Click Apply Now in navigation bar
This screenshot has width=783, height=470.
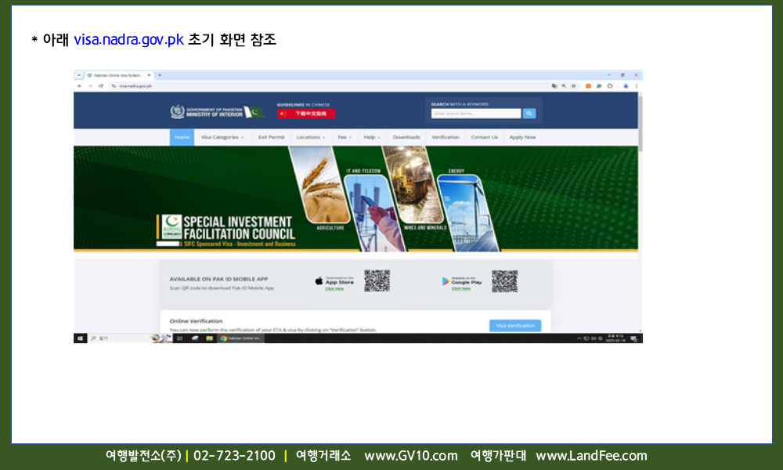pyautogui.click(x=522, y=137)
